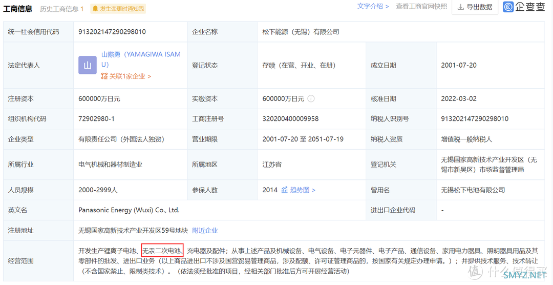Select former name 无锡松下电池有限公司

[473, 190]
